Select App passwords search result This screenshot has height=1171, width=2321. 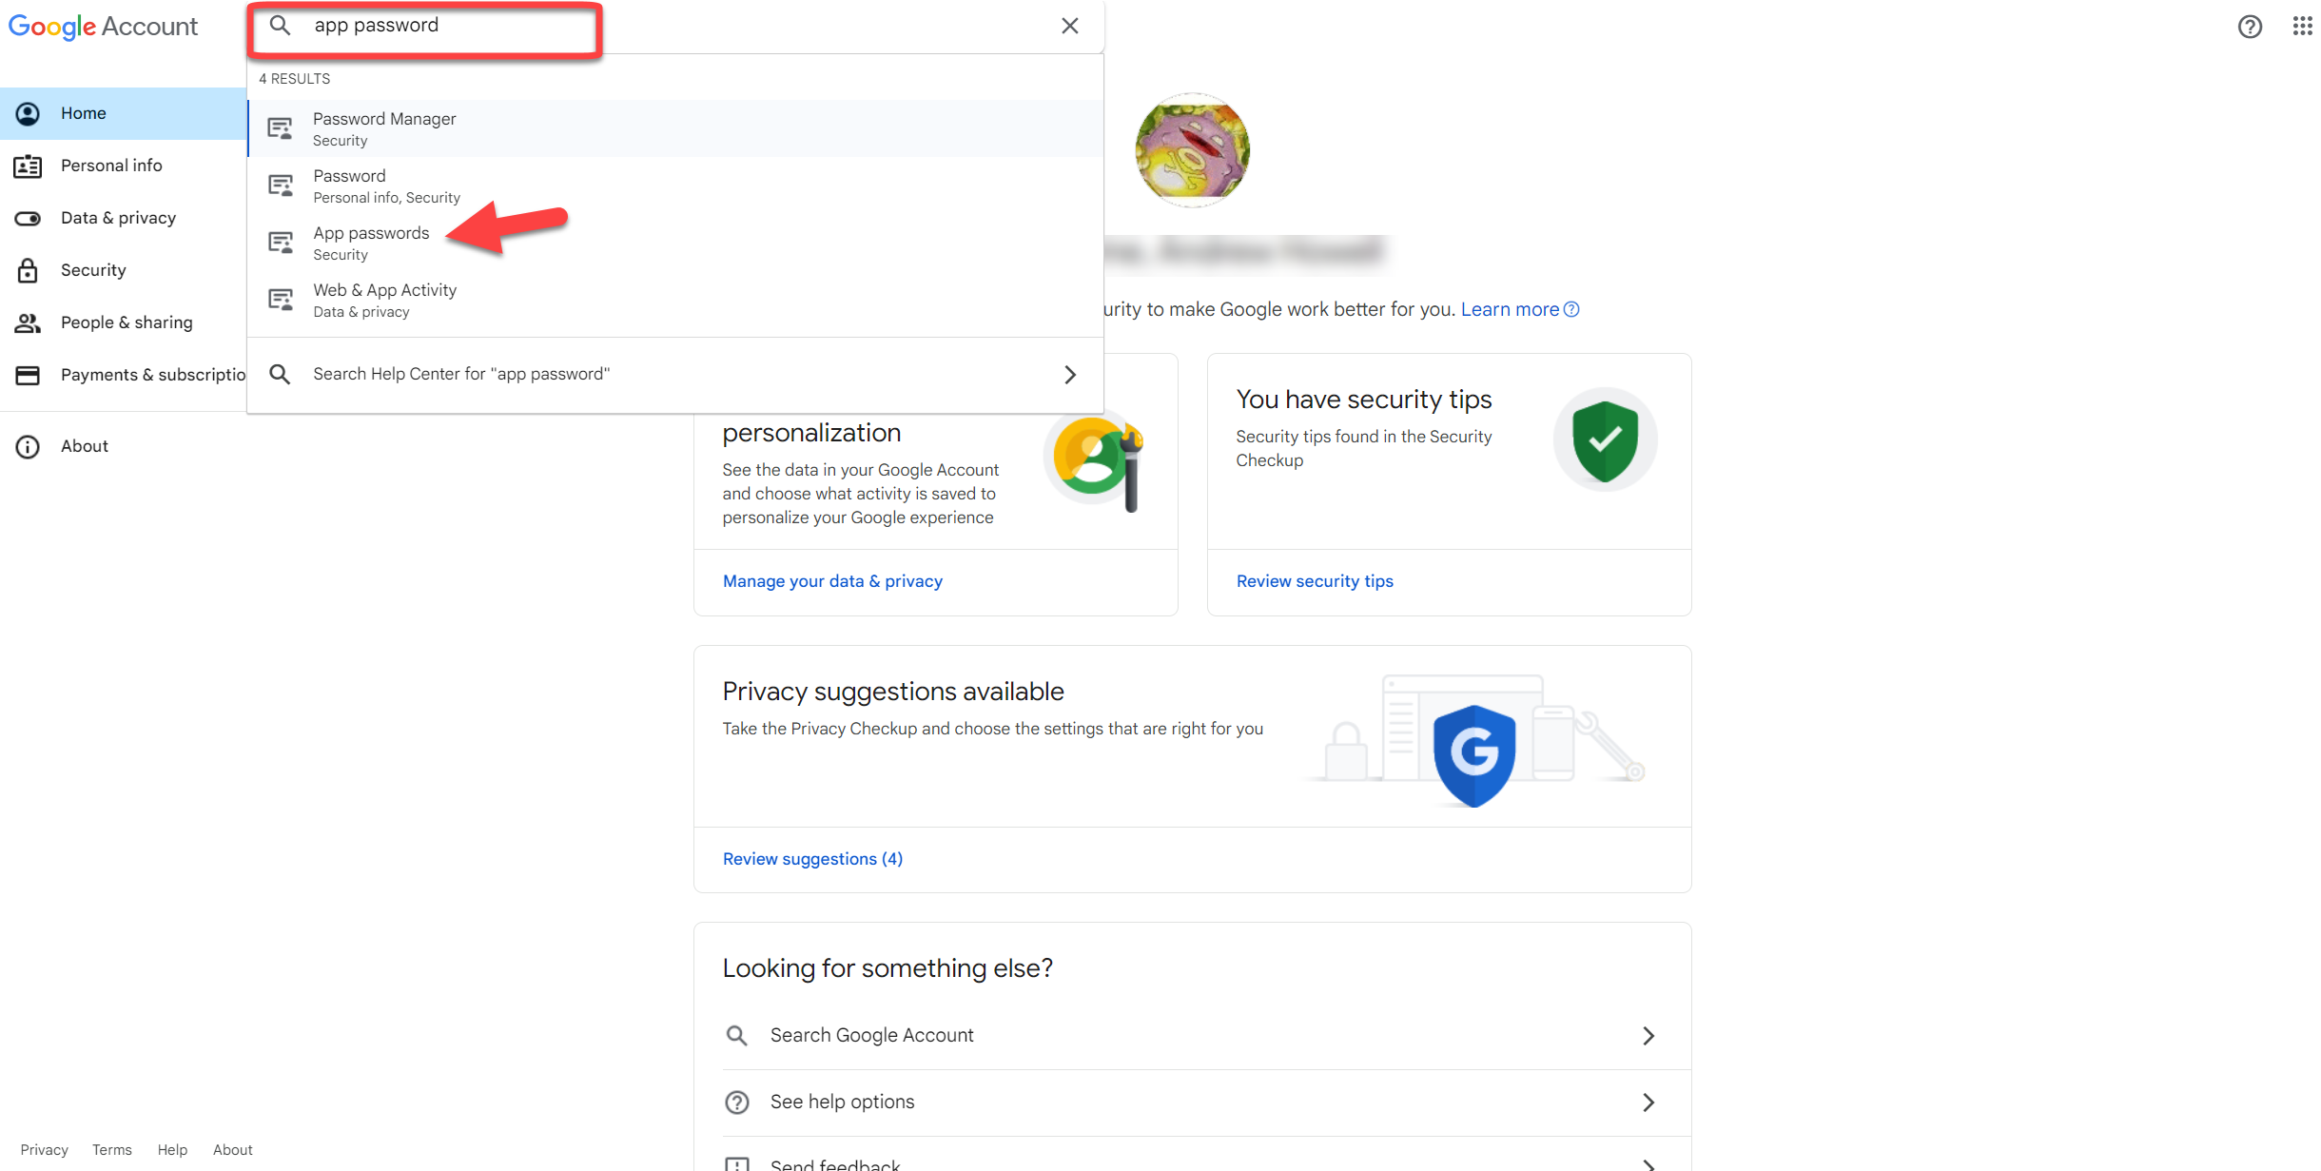click(x=372, y=243)
